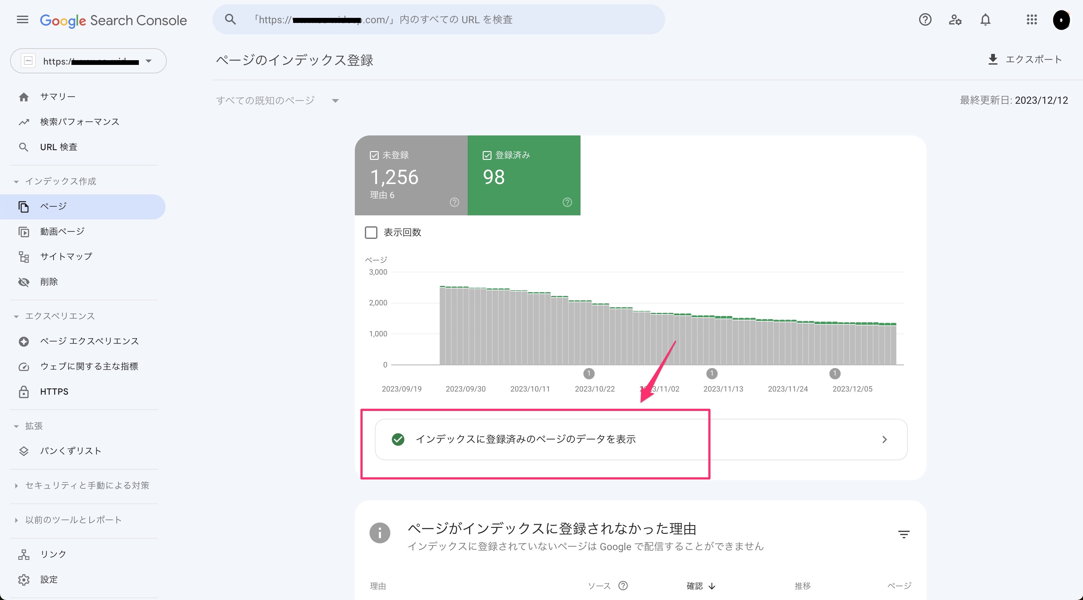Click the Google apps grid icon
The image size is (1083, 600).
pos(1031,20)
